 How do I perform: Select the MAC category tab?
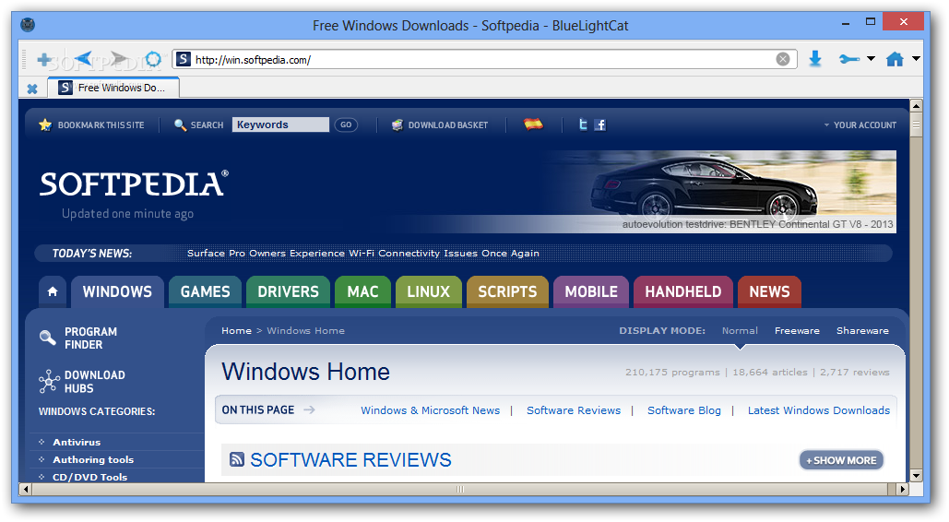click(x=362, y=291)
